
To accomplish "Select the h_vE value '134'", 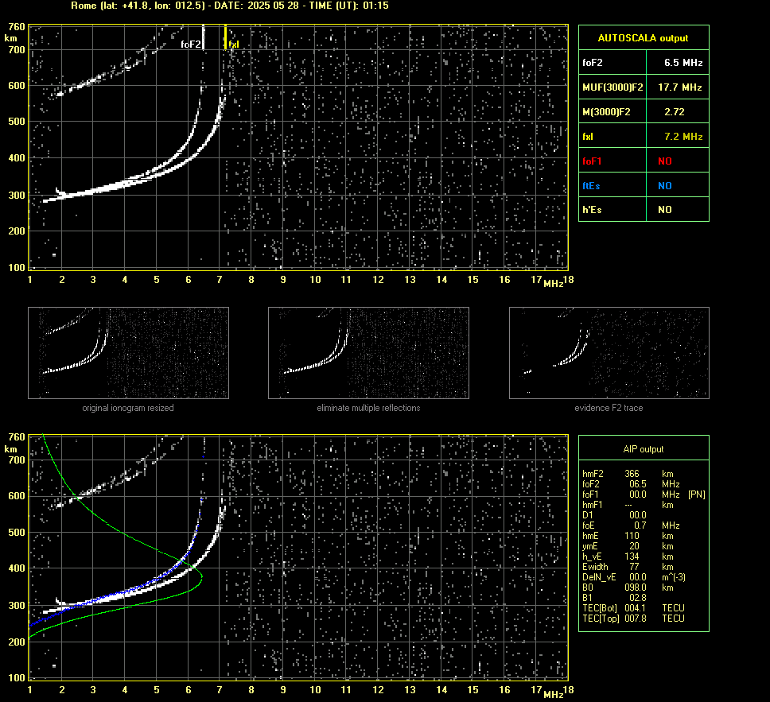I will click(632, 557).
